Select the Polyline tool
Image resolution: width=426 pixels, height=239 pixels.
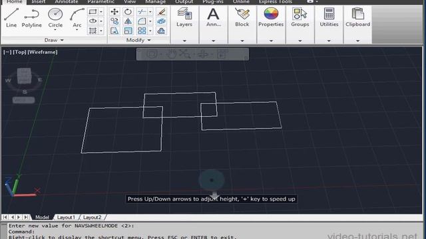point(31,18)
